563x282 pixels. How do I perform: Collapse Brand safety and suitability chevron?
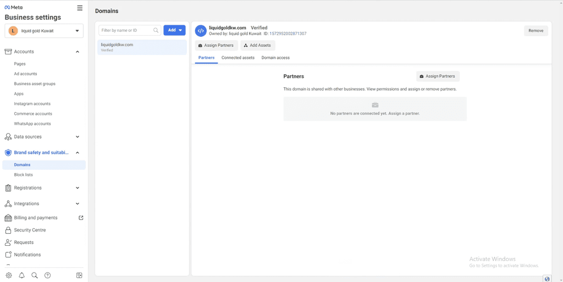pos(78,152)
